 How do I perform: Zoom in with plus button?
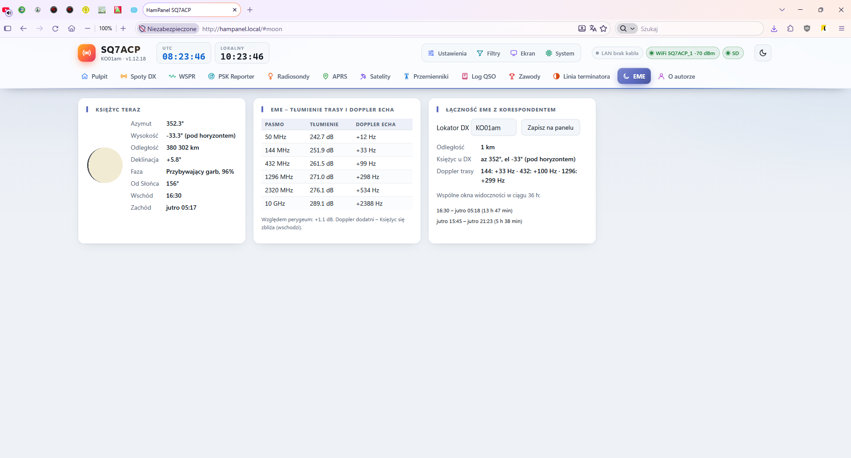[x=123, y=28]
